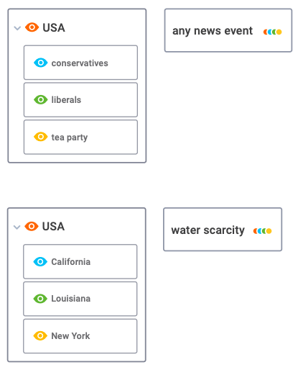Screen dimensions: 298x370
Task: Select the California item
Action: point(80,261)
